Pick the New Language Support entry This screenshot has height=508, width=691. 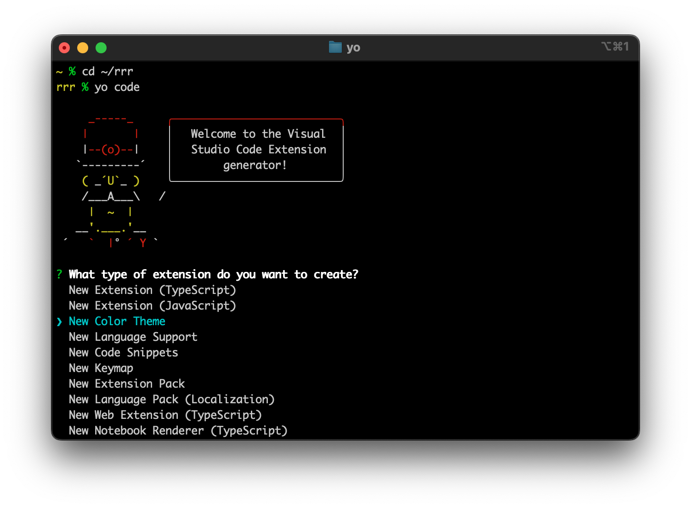click(x=133, y=337)
